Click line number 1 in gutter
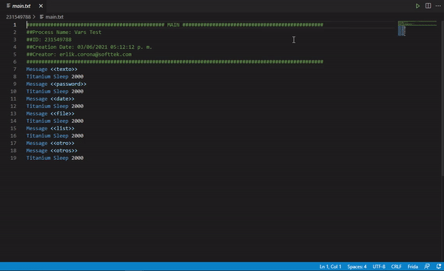The height and width of the screenshot is (271, 444). click(15, 25)
